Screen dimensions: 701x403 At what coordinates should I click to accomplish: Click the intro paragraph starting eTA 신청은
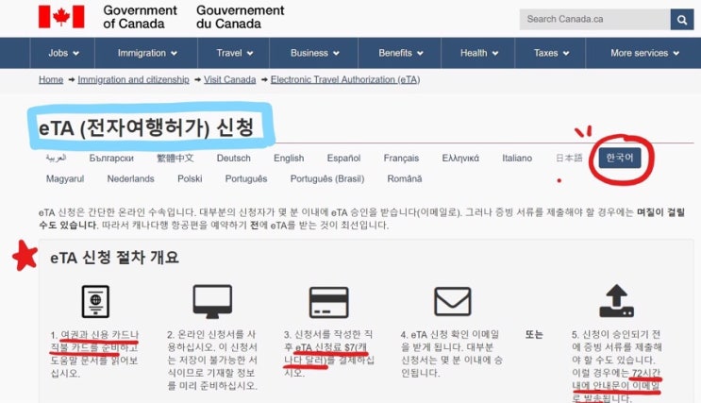tap(361, 219)
